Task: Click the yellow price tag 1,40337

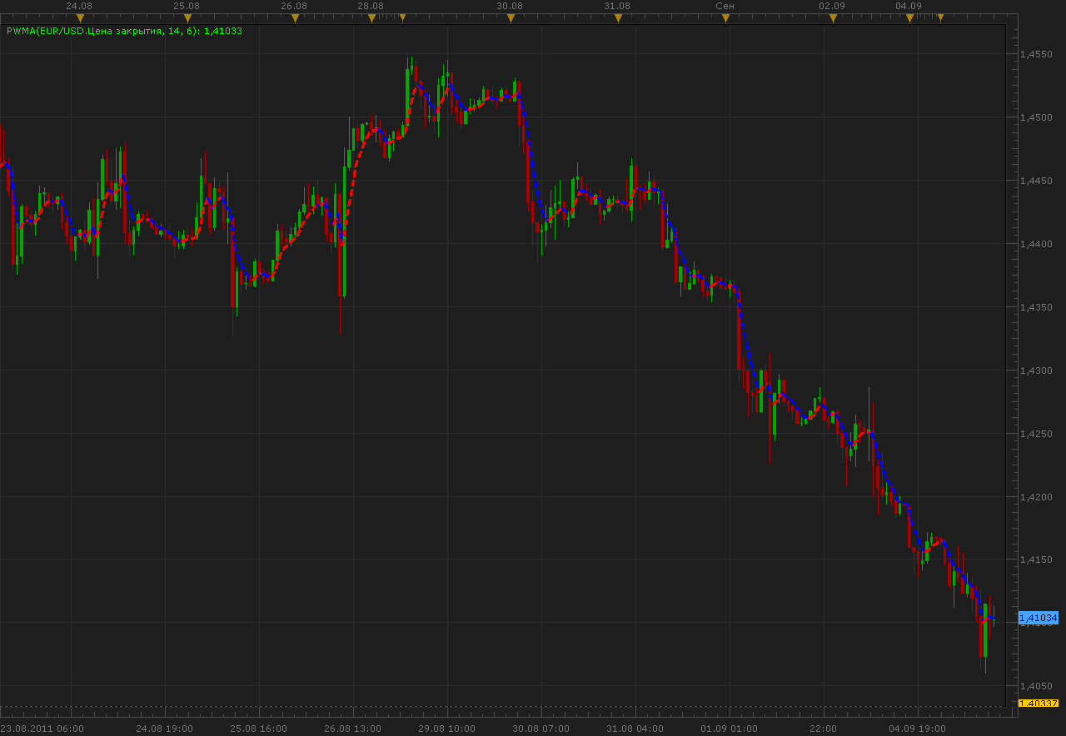Action: pos(1038,704)
